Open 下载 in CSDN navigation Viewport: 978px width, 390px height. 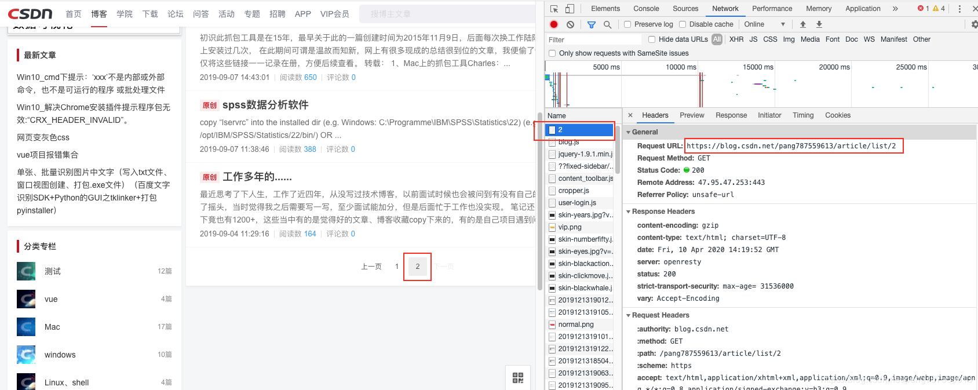[x=150, y=14]
